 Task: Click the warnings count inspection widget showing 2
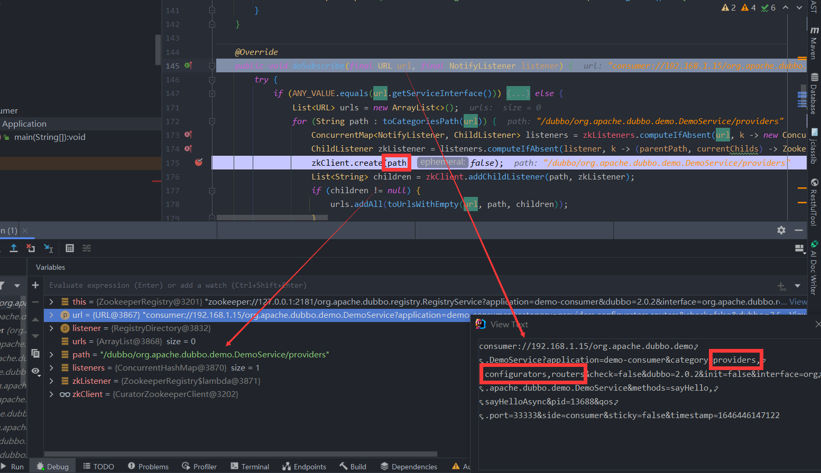[728, 7]
